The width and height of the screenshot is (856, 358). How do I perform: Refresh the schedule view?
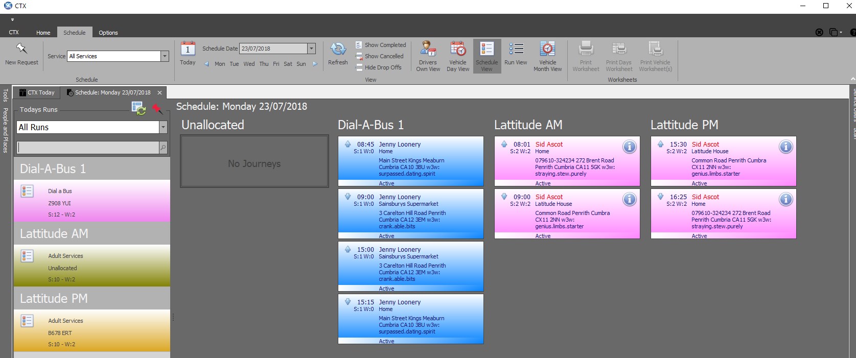338,53
